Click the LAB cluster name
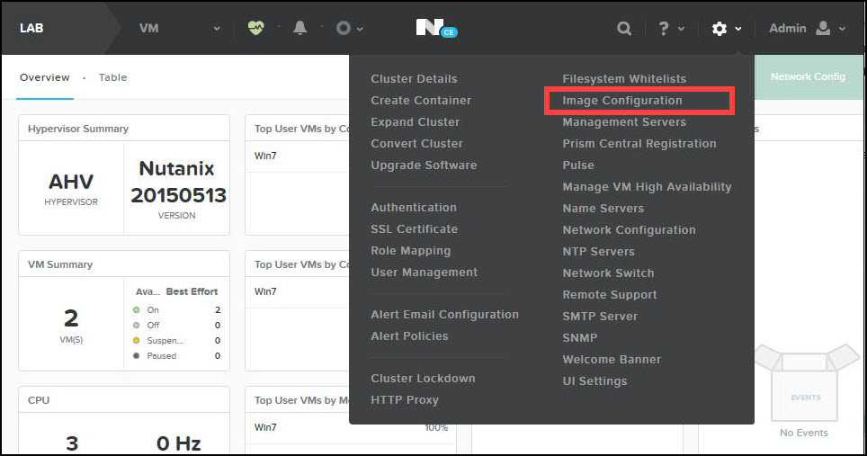 31,28
